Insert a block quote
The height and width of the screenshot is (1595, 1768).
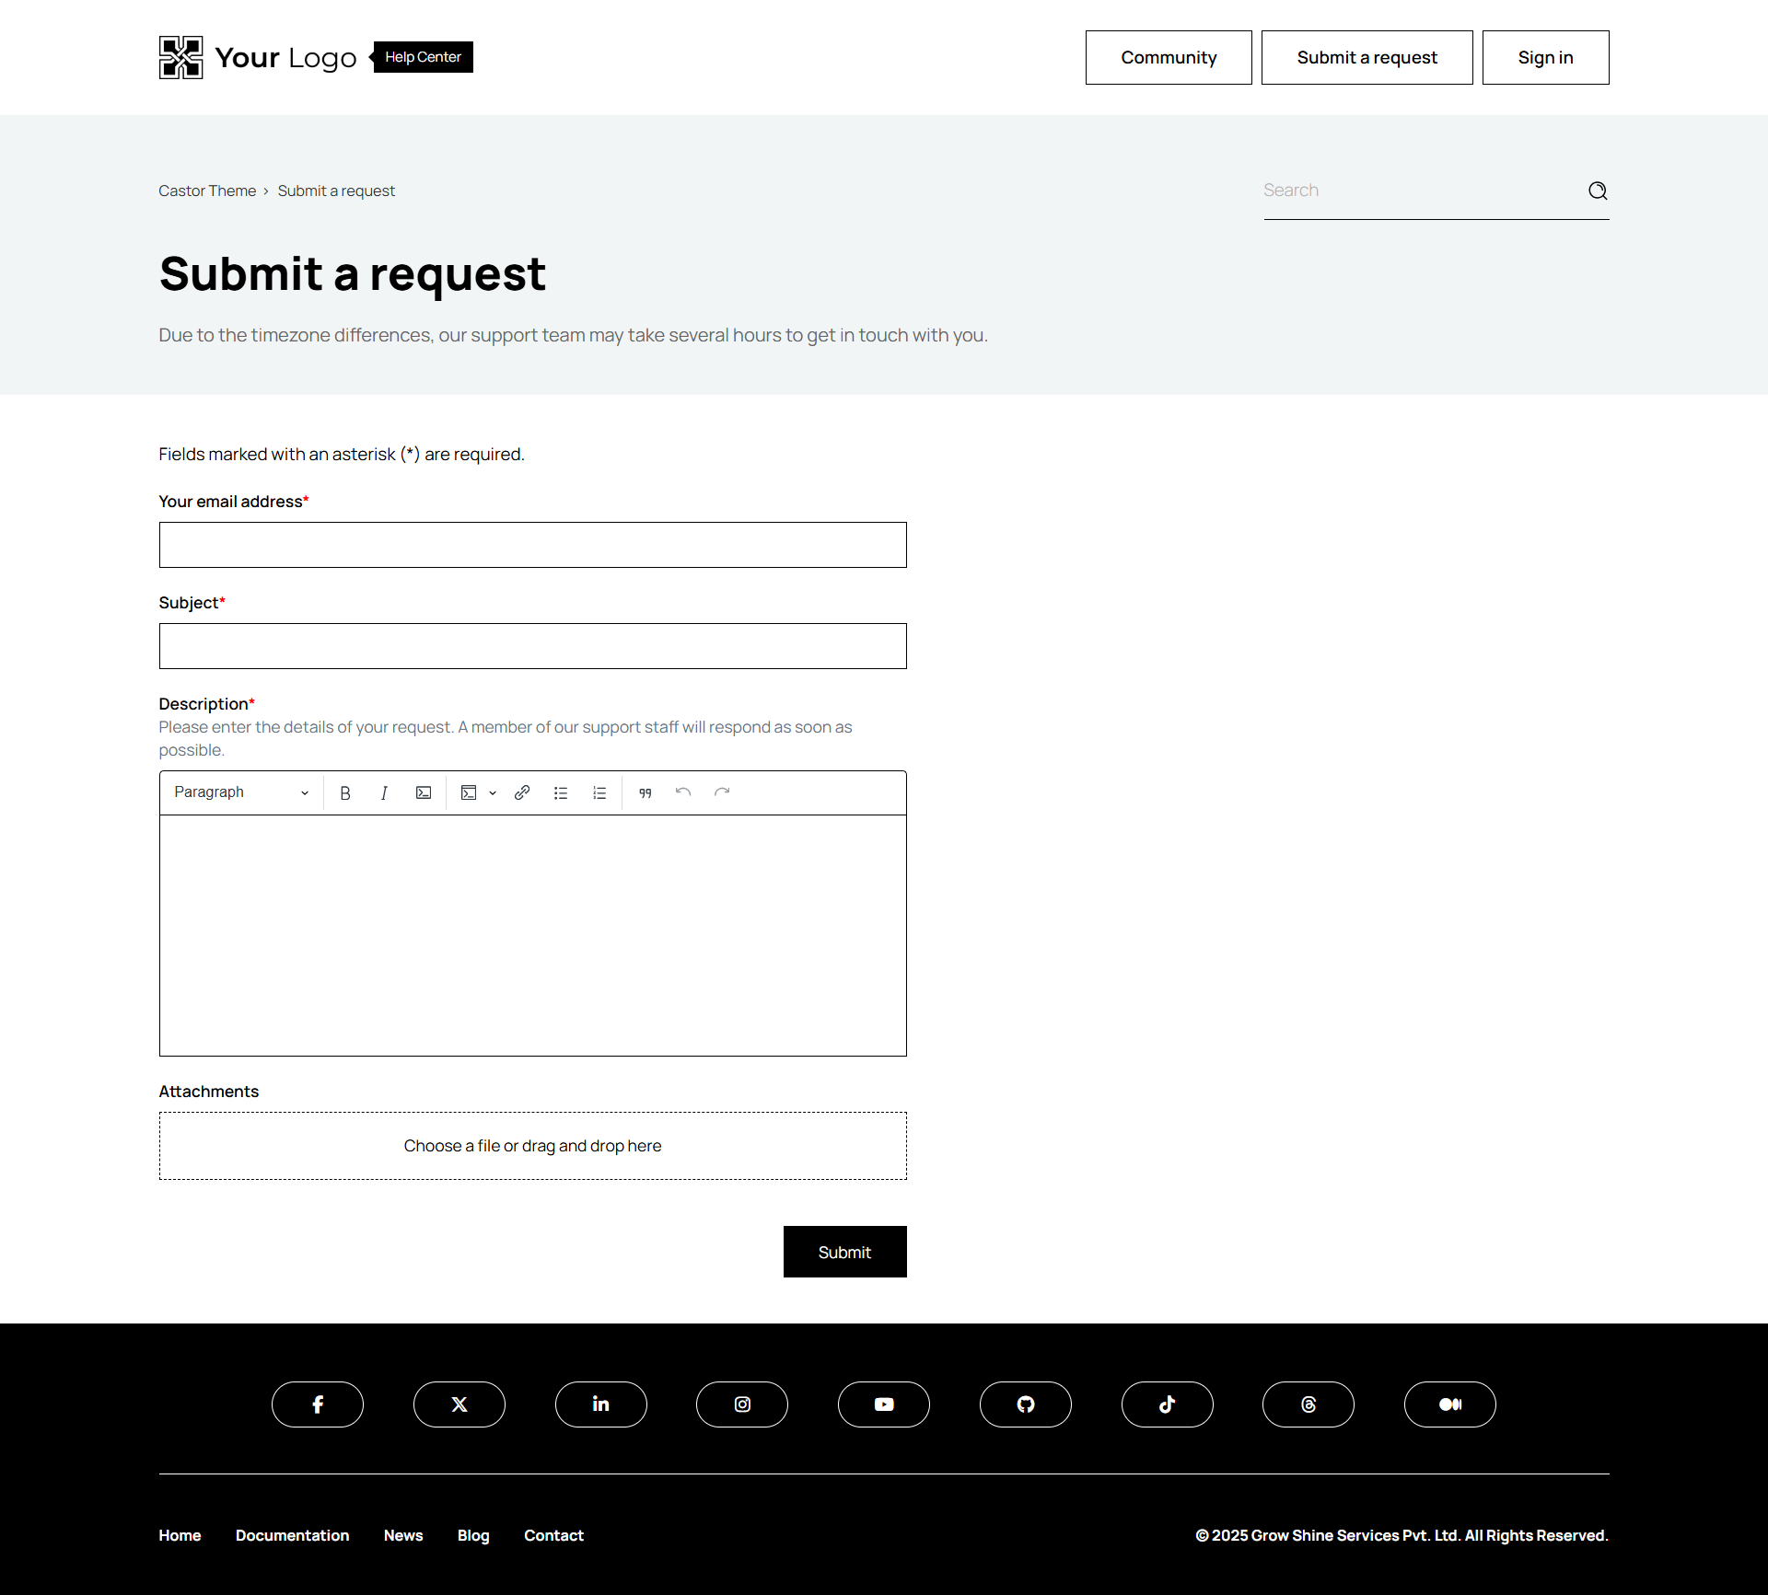pyautogui.click(x=646, y=792)
